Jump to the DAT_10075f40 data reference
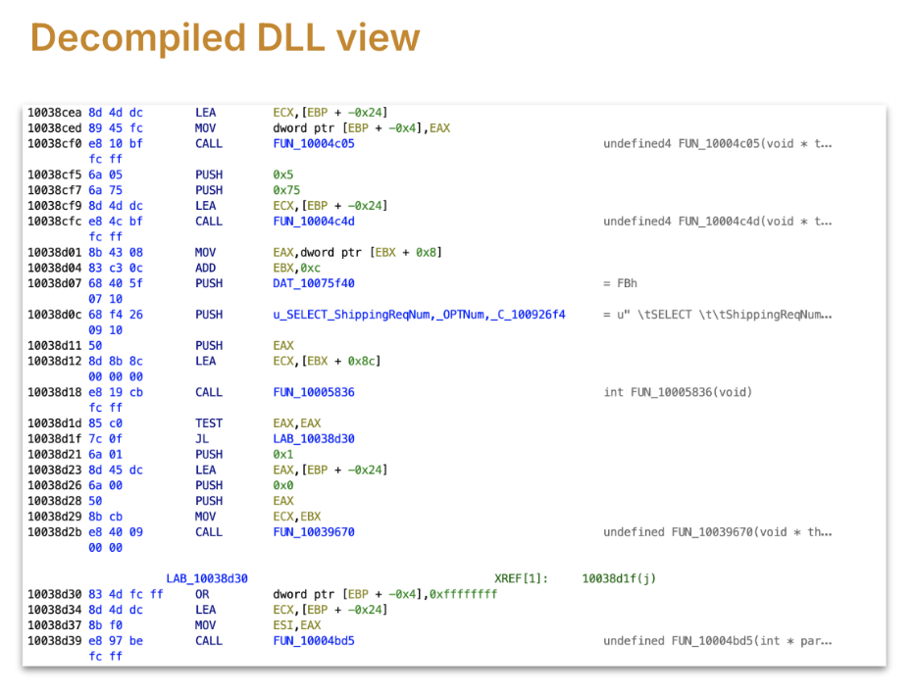 314,283
